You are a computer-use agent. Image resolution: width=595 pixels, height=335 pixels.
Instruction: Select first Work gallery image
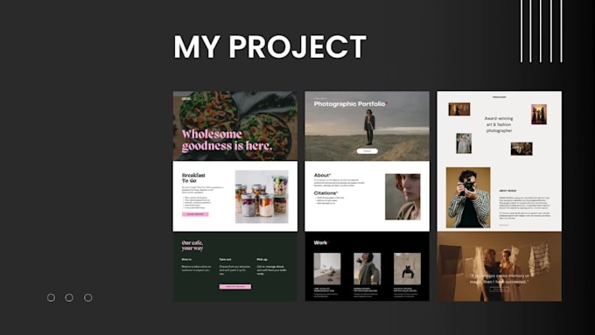coord(327,269)
